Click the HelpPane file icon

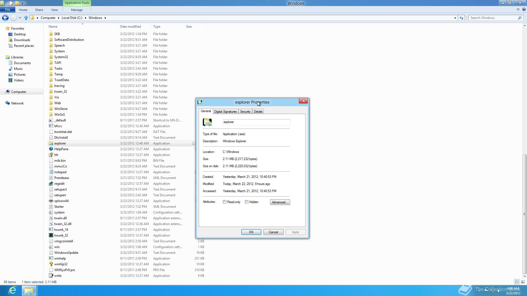coord(51,149)
